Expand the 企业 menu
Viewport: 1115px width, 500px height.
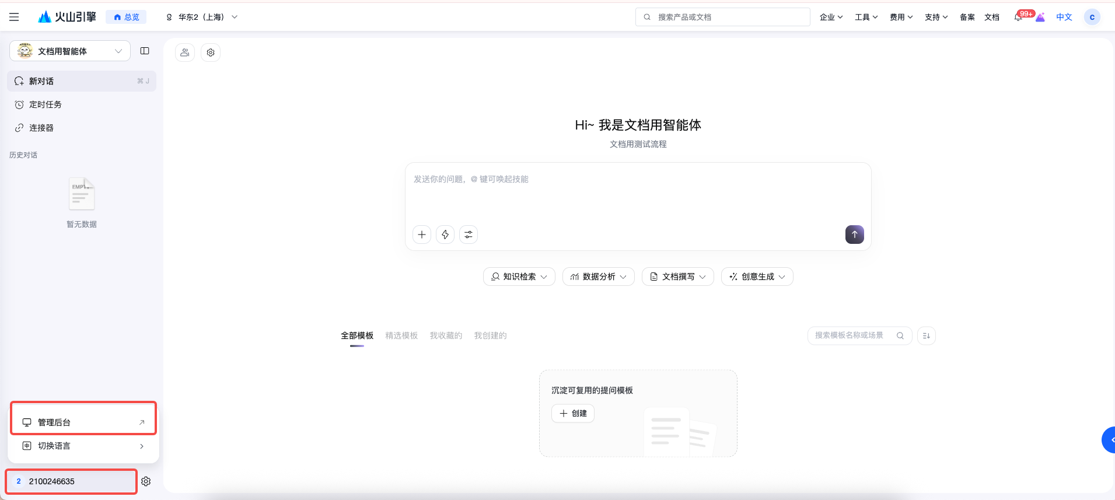click(831, 18)
